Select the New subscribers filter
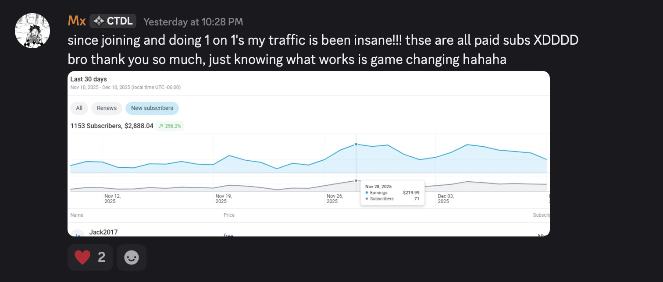This screenshot has height=282, width=663. click(152, 108)
